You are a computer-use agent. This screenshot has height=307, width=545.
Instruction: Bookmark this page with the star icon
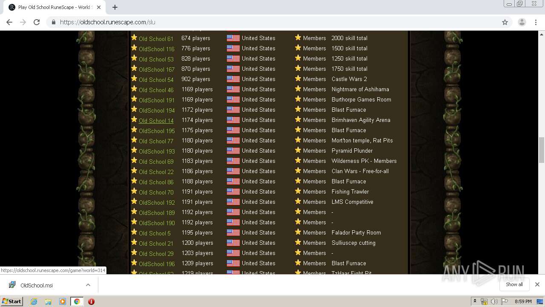[505, 22]
